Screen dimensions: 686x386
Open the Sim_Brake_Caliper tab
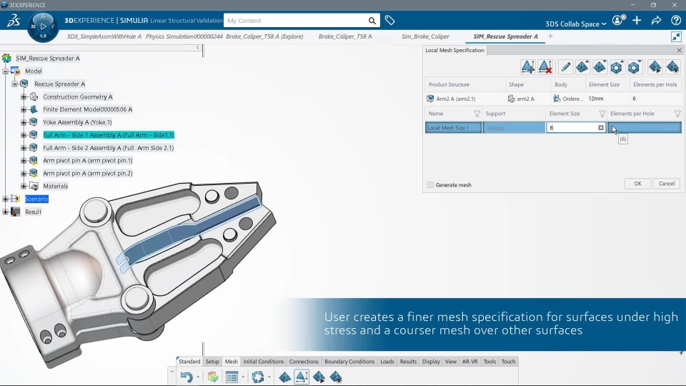click(425, 36)
